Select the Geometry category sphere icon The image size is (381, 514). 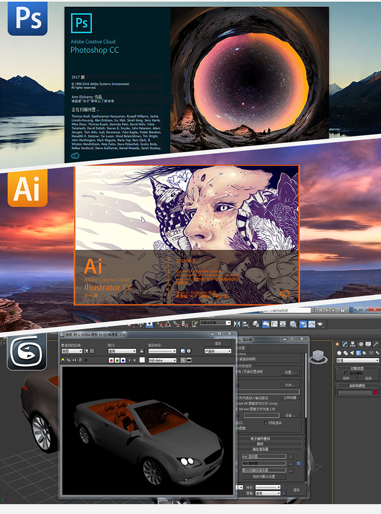pos(339,353)
